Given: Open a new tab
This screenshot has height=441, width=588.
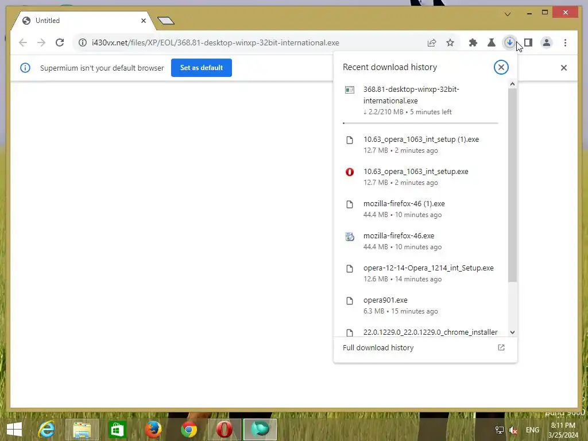Looking at the screenshot, I should click(x=166, y=21).
